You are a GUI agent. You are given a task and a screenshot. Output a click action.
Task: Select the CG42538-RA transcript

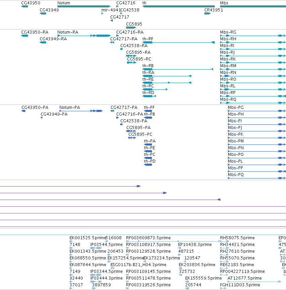(x=122, y=49)
